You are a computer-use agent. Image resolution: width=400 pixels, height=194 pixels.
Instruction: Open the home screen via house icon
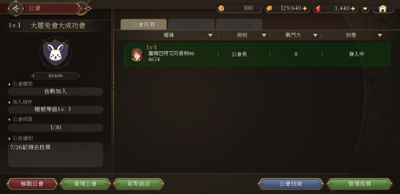tap(382, 9)
